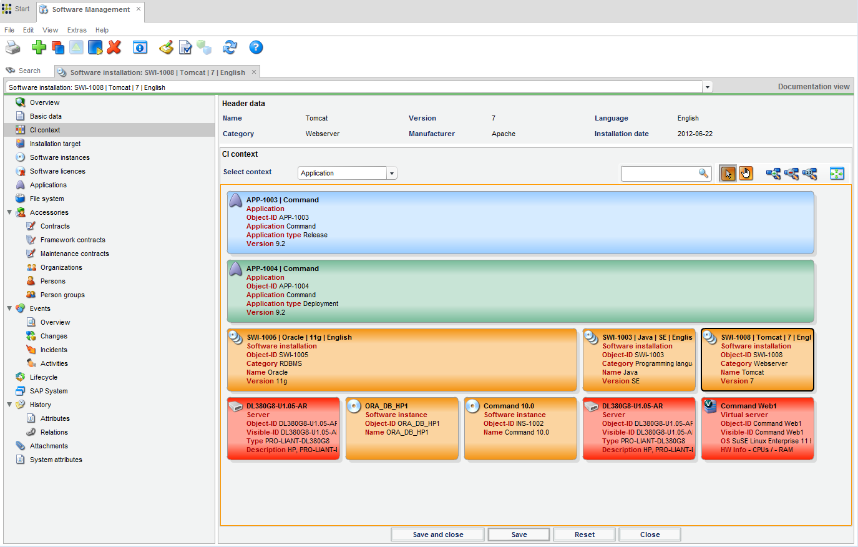The image size is (858, 547).
Task: Switch to the hand pan mode
Action: (x=746, y=174)
